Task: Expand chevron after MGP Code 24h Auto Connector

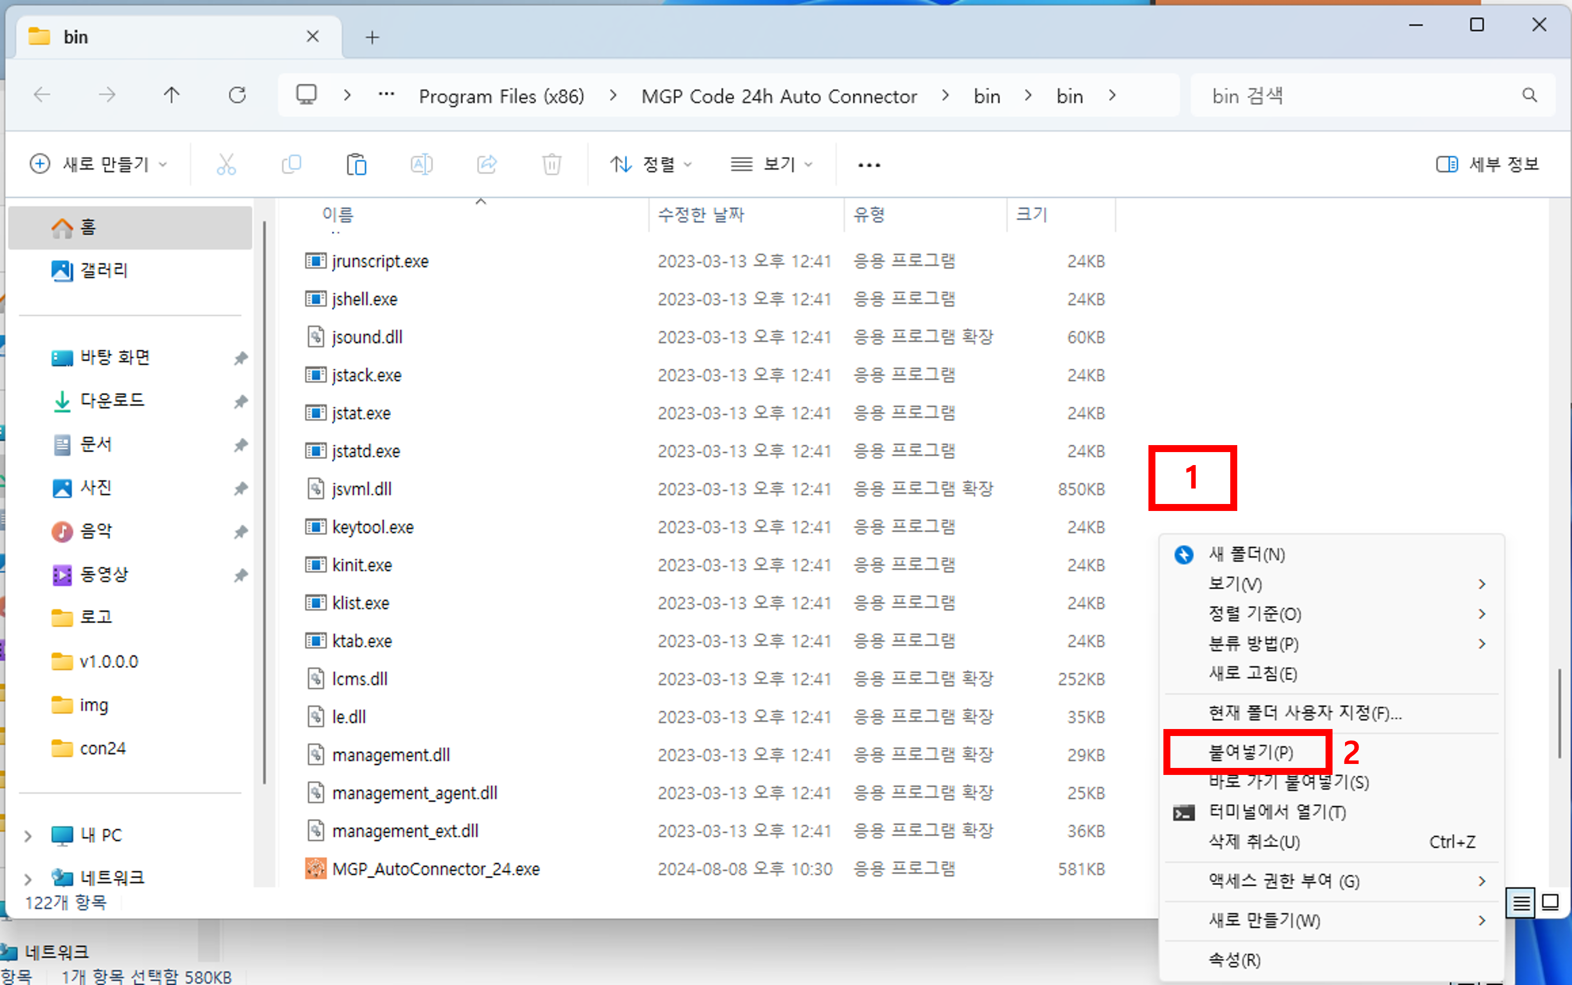Action: click(x=945, y=96)
